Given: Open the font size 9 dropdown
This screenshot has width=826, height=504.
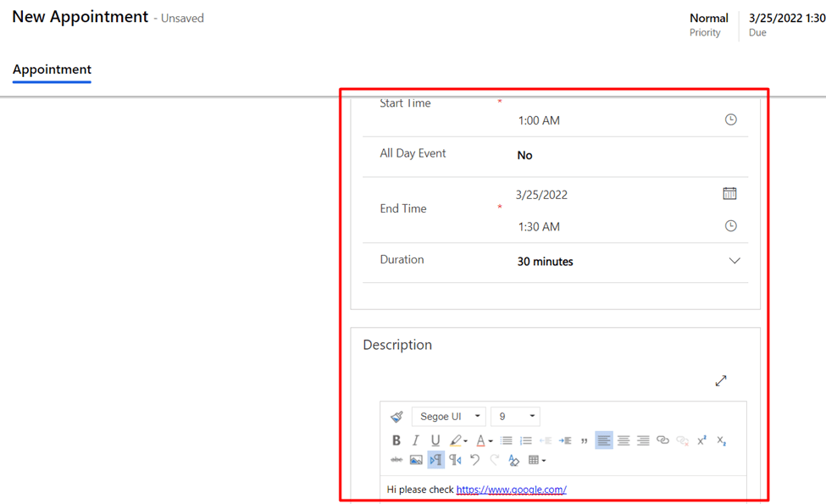Looking at the screenshot, I should (515, 417).
